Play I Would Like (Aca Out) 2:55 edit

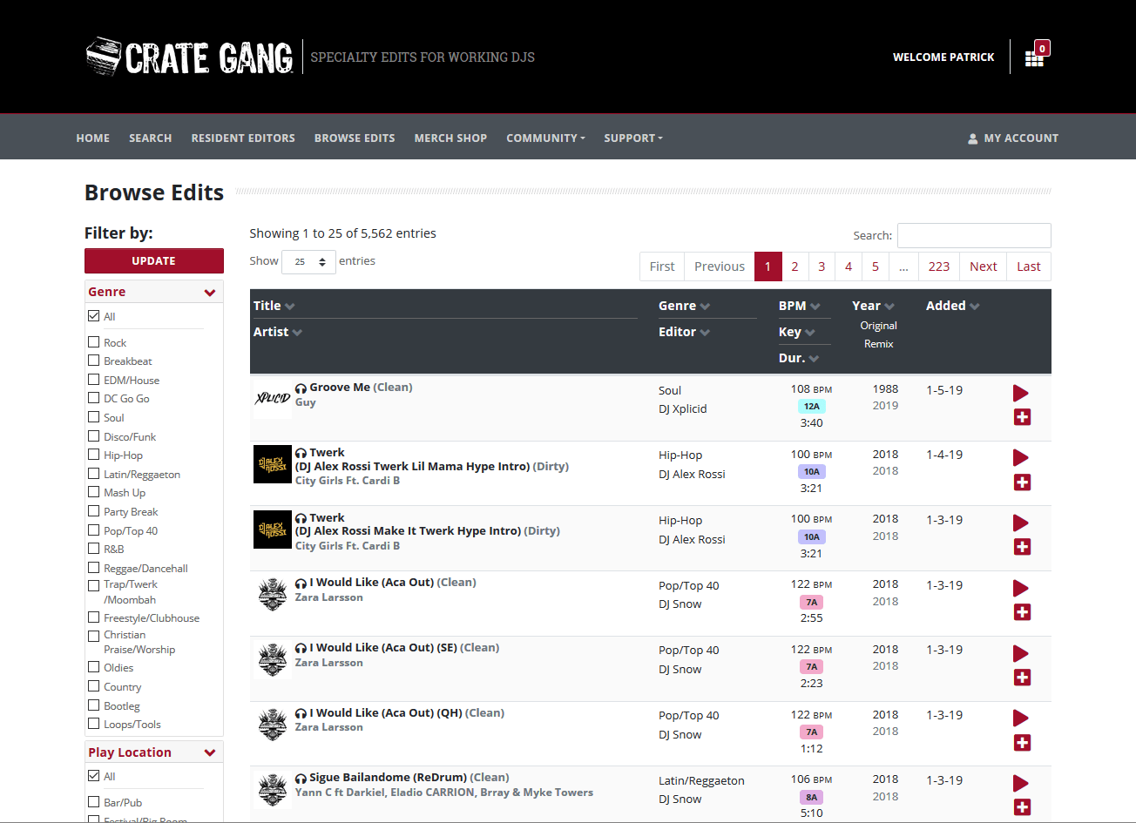1021,589
